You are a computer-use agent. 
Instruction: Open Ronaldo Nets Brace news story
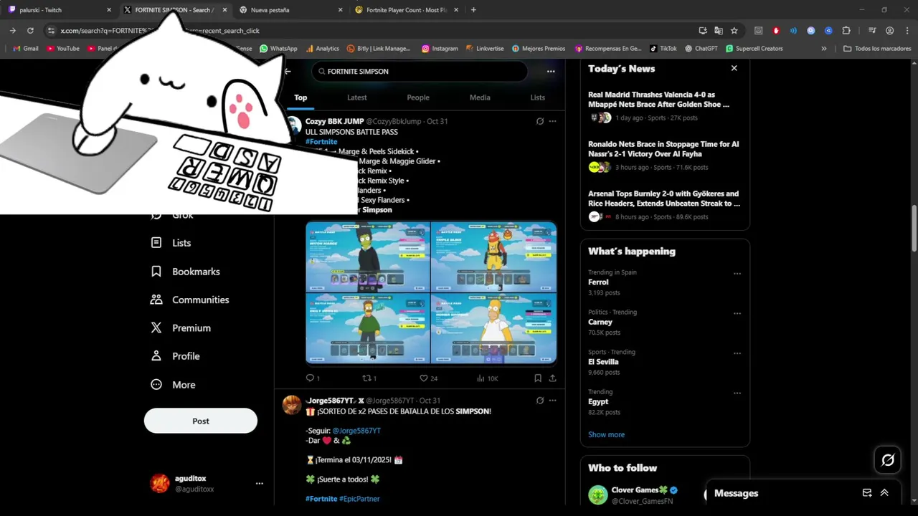(665, 156)
